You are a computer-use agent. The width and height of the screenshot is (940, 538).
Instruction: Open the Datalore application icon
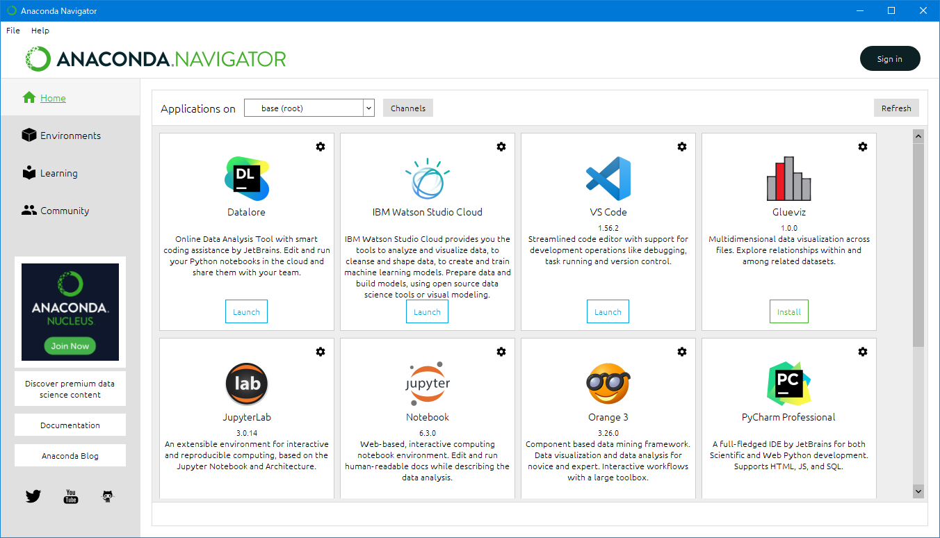[246, 179]
